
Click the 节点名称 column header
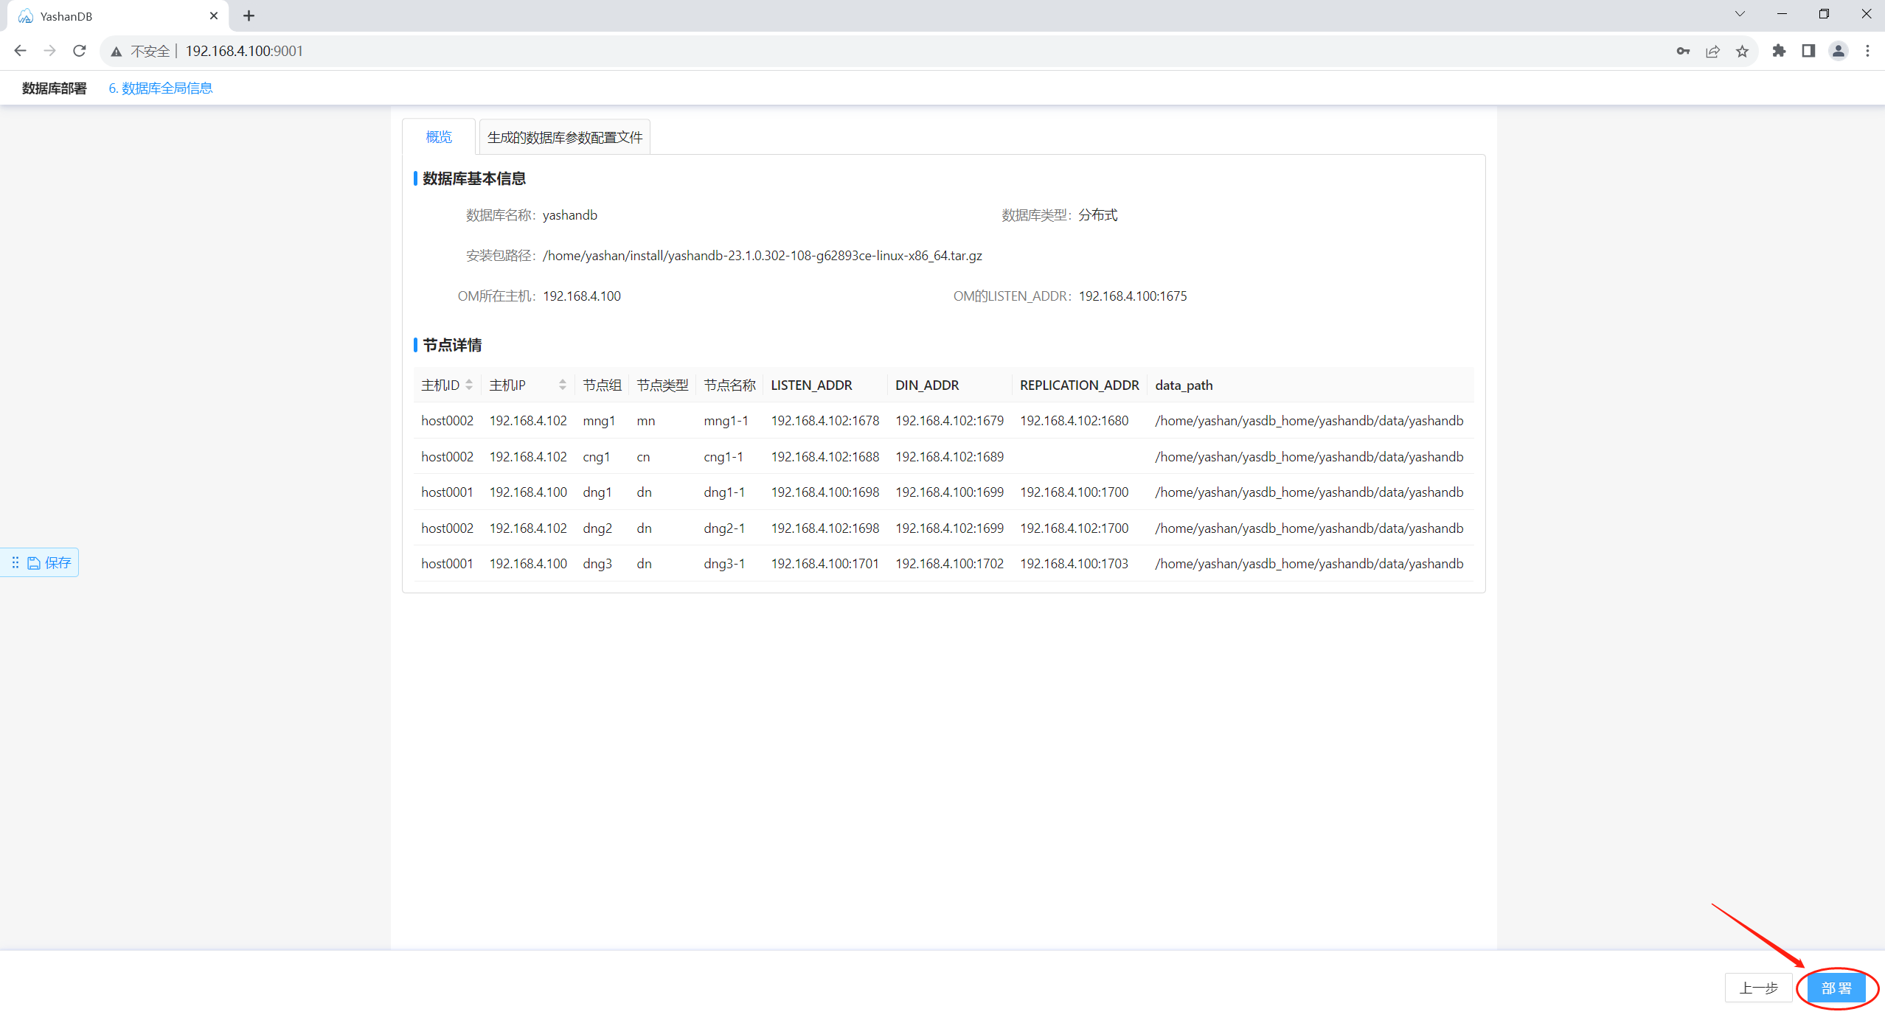(x=729, y=385)
